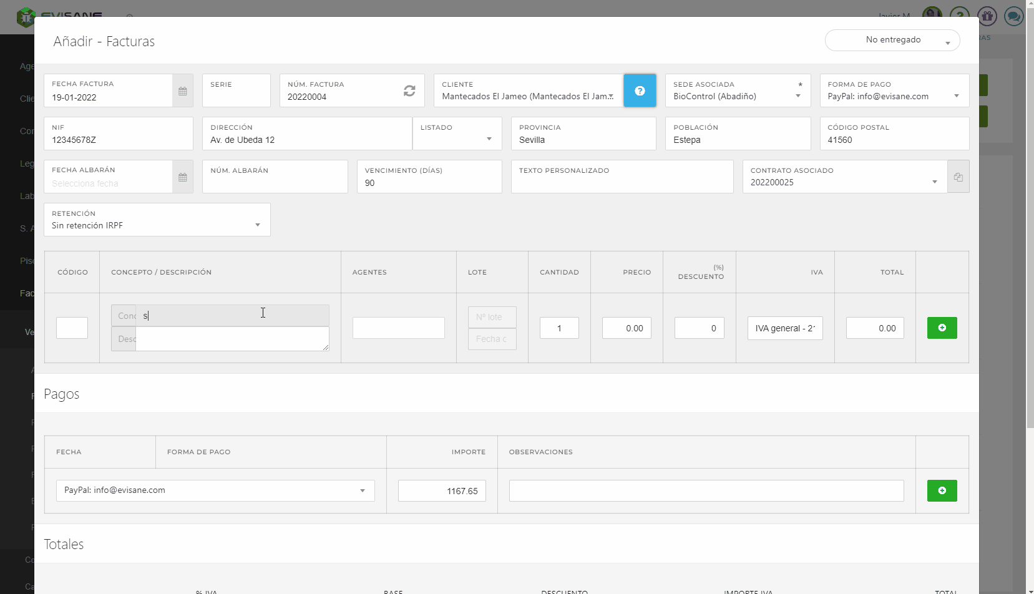Click the copy icon beside Contrato Asociado

pyautogui.click(x=958, y=177)
